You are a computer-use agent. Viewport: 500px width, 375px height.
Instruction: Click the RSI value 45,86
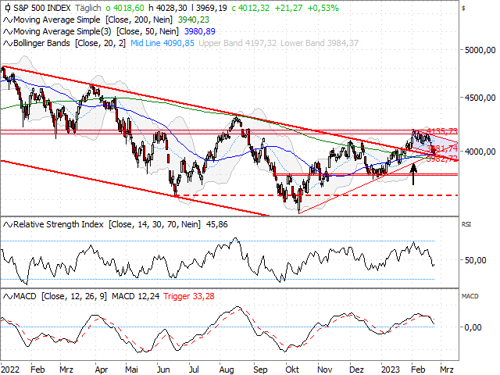tap(217, 224)
